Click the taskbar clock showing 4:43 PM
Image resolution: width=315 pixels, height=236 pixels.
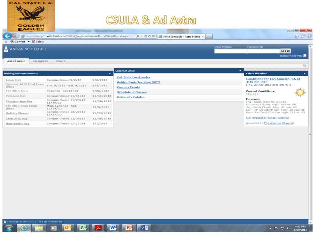(300, 228)
